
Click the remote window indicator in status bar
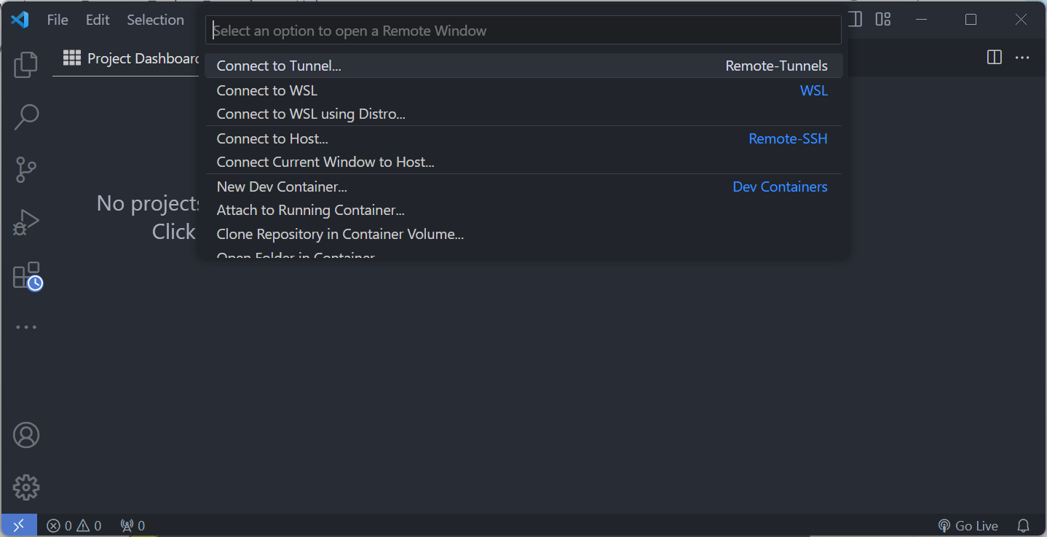click(19, 525)
